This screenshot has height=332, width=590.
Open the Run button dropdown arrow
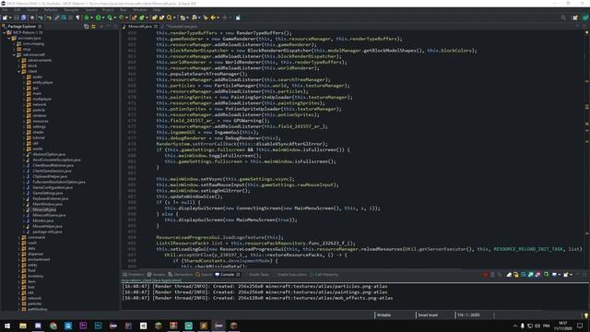coord(103,18)
